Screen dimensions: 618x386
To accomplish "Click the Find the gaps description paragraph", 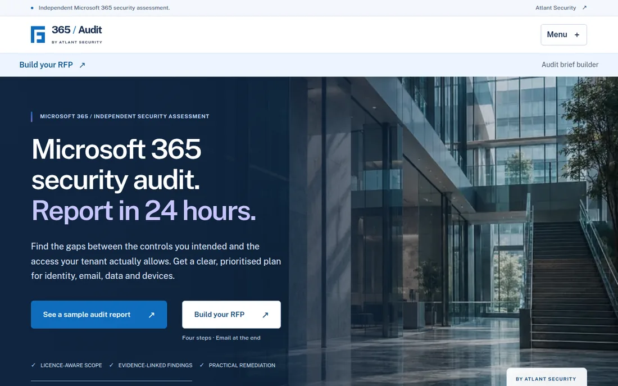I will click(x=156, y=261).
